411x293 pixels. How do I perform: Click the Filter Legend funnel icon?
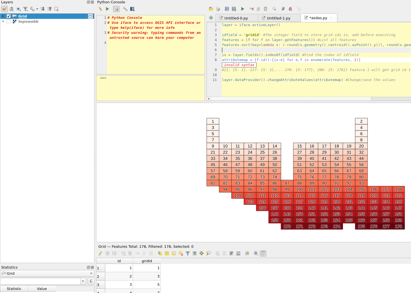pos(25,9)
